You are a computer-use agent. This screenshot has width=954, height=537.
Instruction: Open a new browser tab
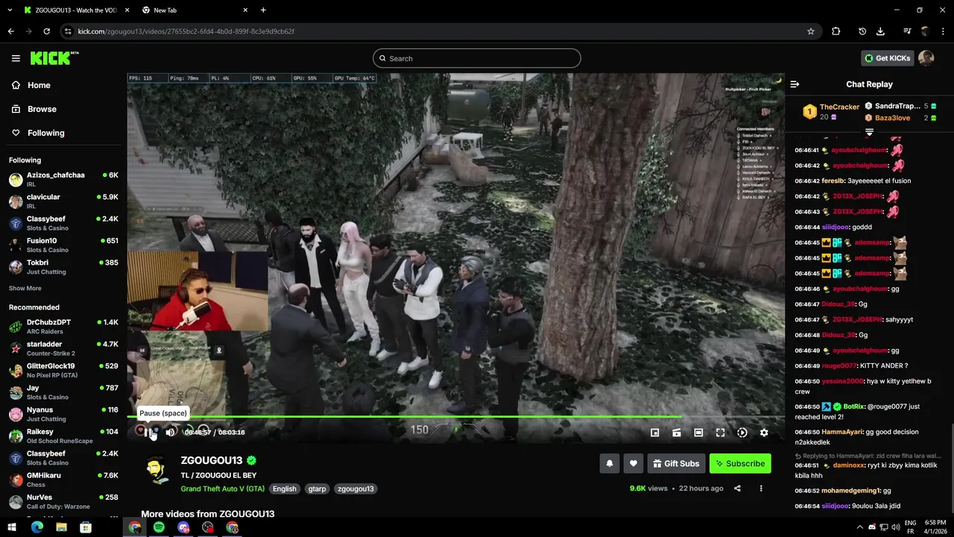click(x=263, y=10)
